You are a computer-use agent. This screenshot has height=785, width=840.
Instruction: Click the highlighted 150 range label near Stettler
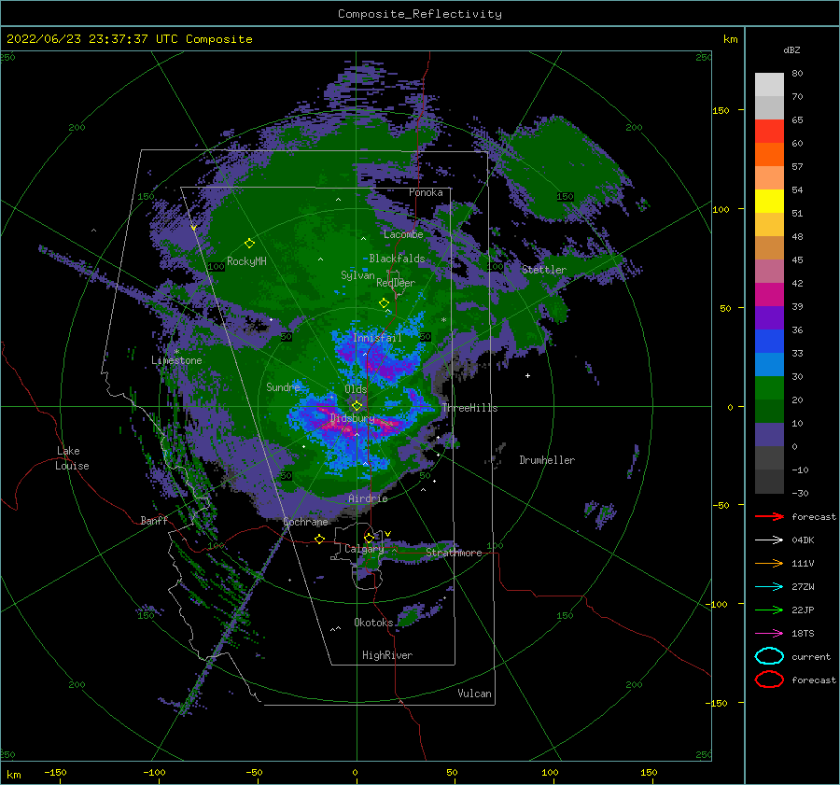565,197
